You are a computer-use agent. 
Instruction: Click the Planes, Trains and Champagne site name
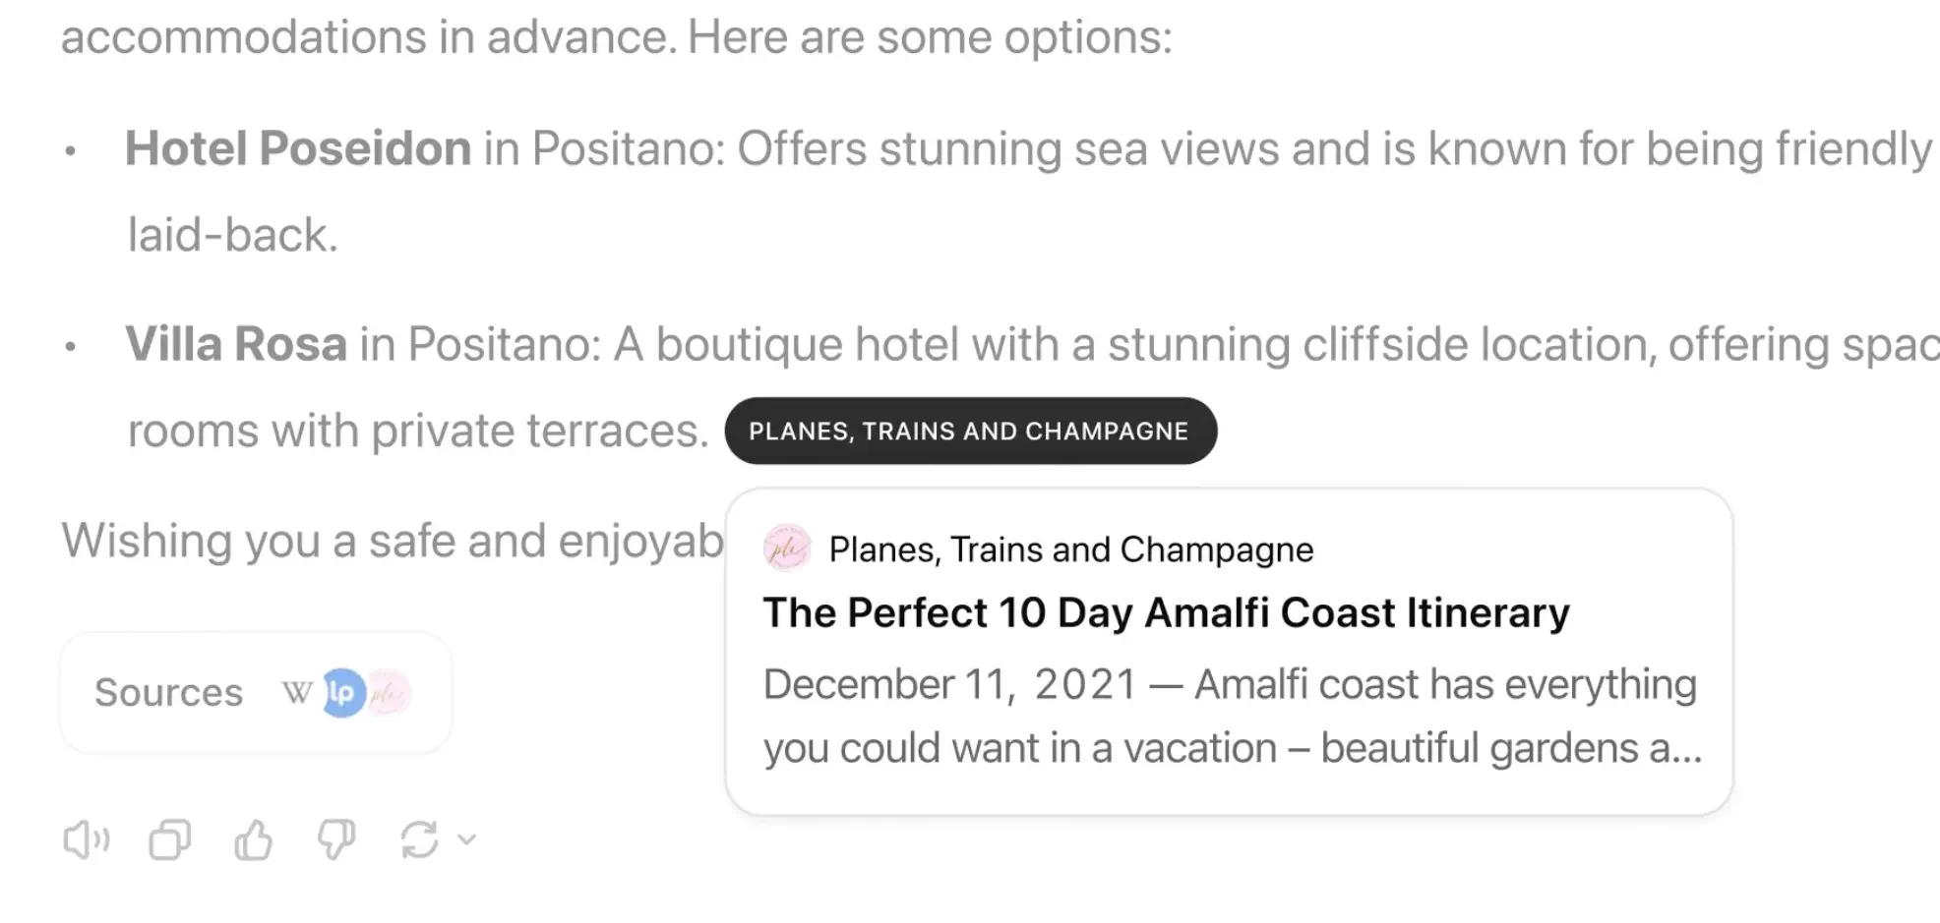(x=1070, y=549)
